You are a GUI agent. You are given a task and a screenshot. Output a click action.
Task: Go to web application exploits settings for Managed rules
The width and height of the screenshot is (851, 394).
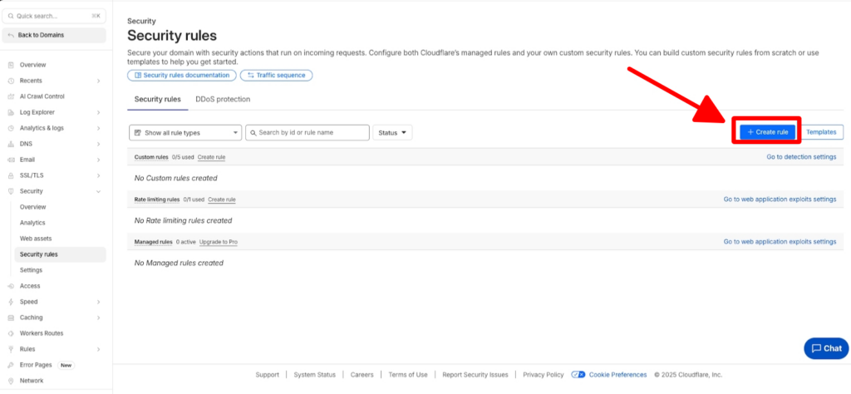(x=780, y=242)
